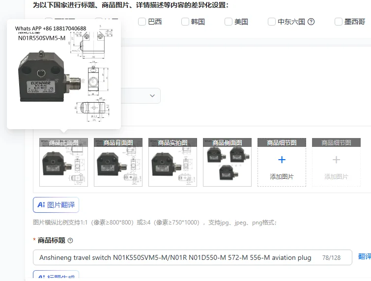Open the help icon next to 中东六国
The image size is (371, 281).
311,22
